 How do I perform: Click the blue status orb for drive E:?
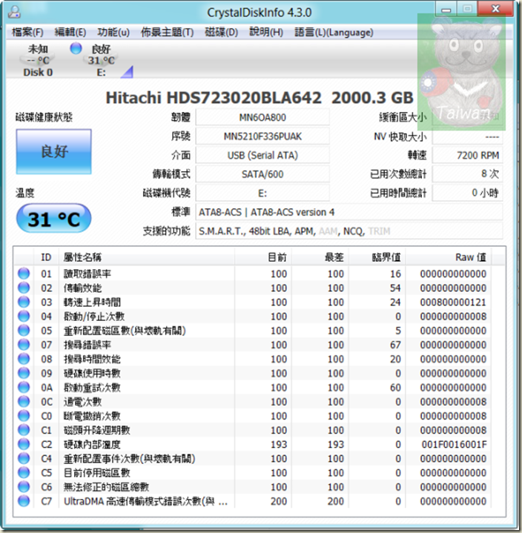pos(76,48)
